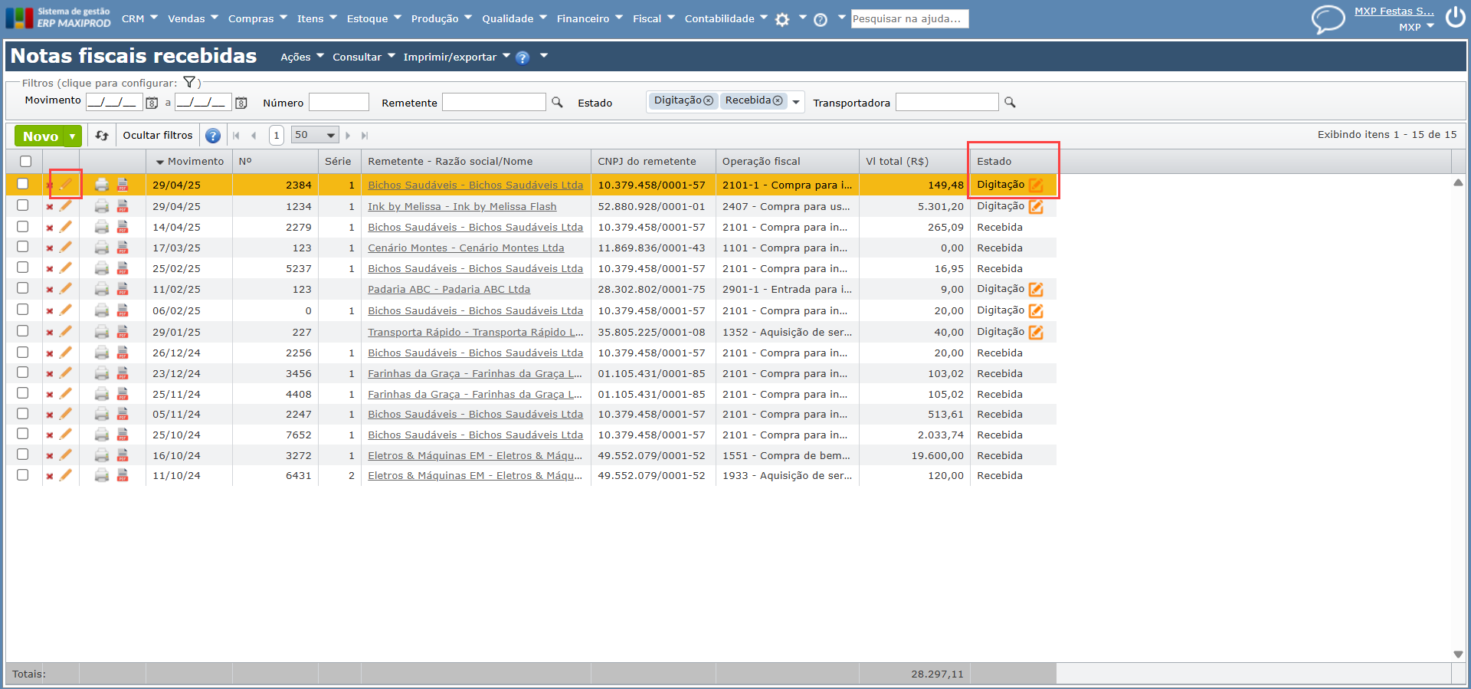Image resolution: width=1471 pixels, height=689 pixels.
Task: Select checkbox for note 3456
Action: [23, 372]
